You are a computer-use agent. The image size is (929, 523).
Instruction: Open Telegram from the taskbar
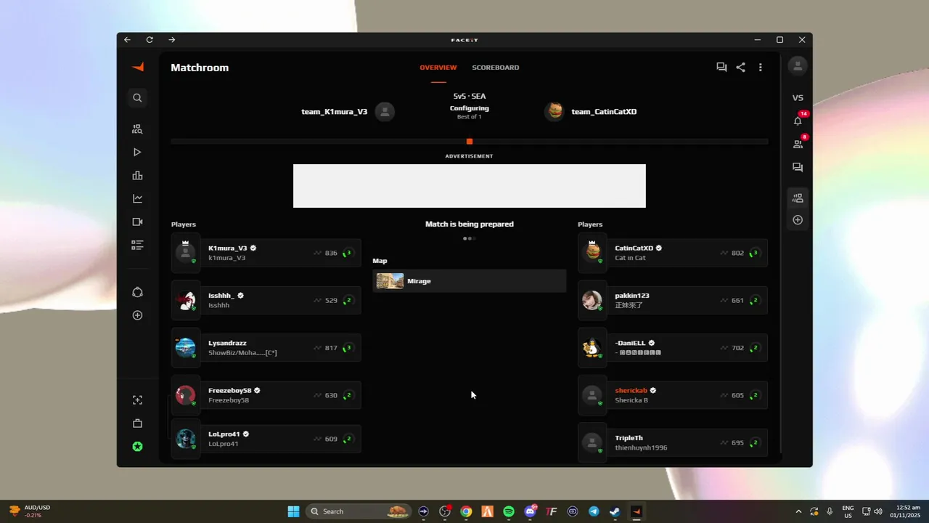[594, 511]
